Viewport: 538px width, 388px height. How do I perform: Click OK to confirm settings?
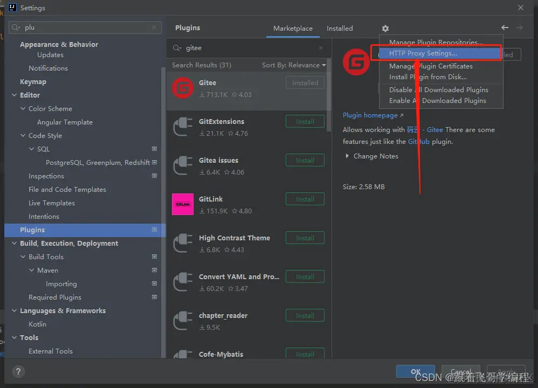(416, 371)
